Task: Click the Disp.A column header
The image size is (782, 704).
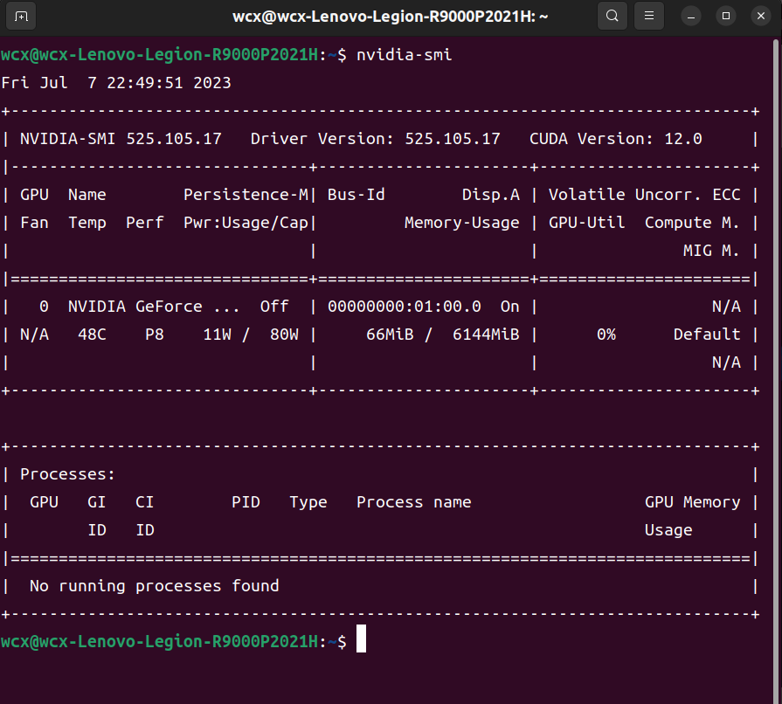Action: [x=491, y=195]
